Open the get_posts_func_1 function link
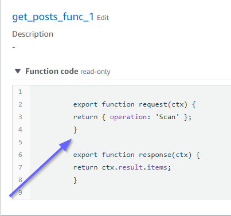Image resolution: width=231 pixels, height=216 pixels. tap(53, 17)
